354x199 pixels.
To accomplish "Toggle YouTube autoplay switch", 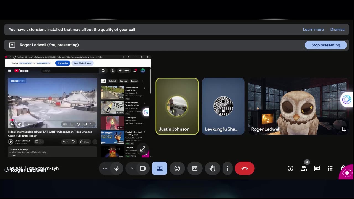I will coord(65,124).
